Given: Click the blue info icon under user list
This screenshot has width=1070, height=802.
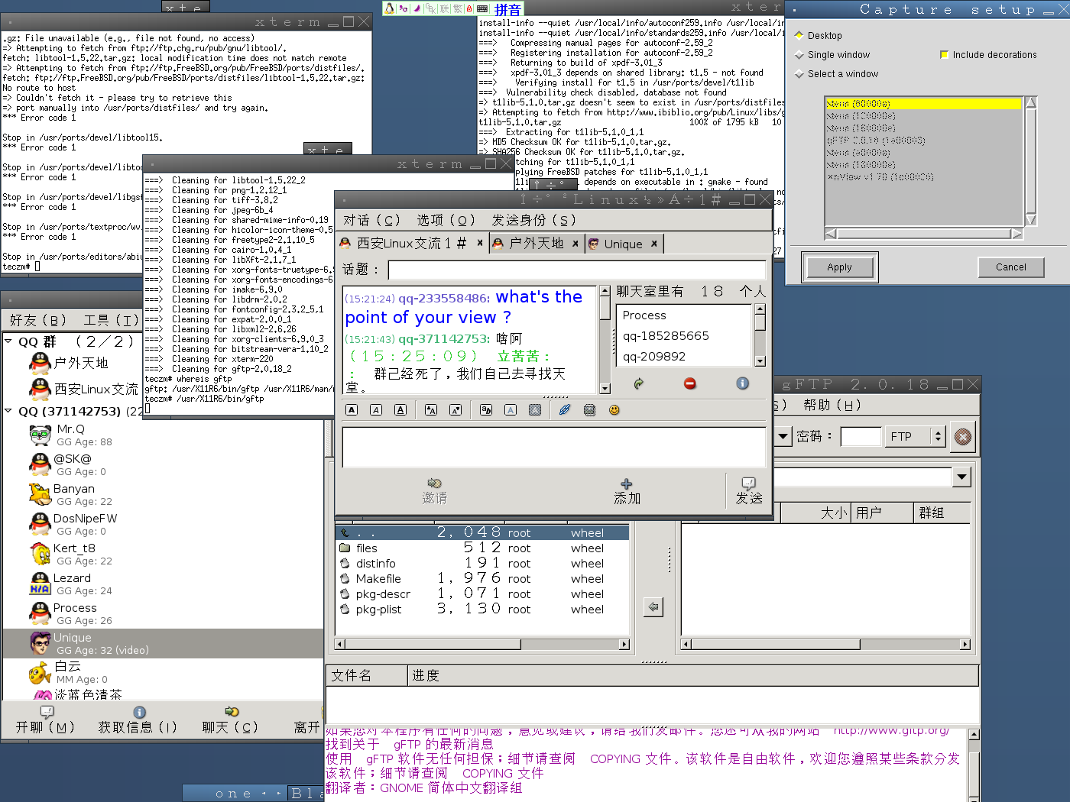Looking at the screenshot, I should 742,383.
